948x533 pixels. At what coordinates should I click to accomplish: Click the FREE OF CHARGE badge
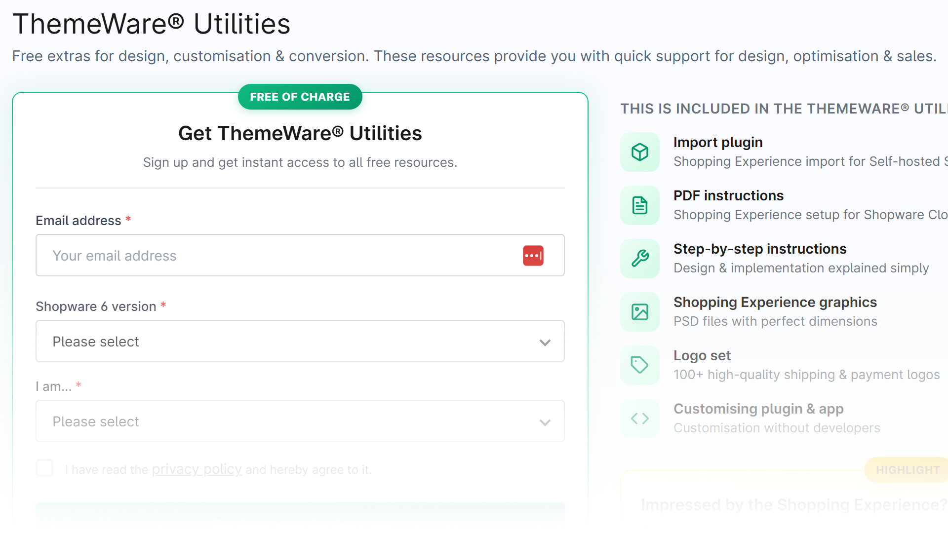click(x=300, y=97)
